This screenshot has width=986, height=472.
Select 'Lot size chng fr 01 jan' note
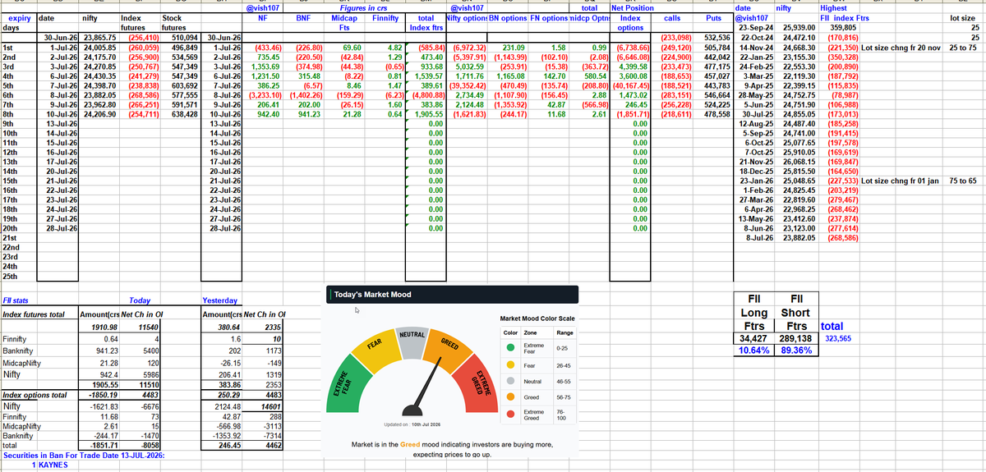click(901, 180)
